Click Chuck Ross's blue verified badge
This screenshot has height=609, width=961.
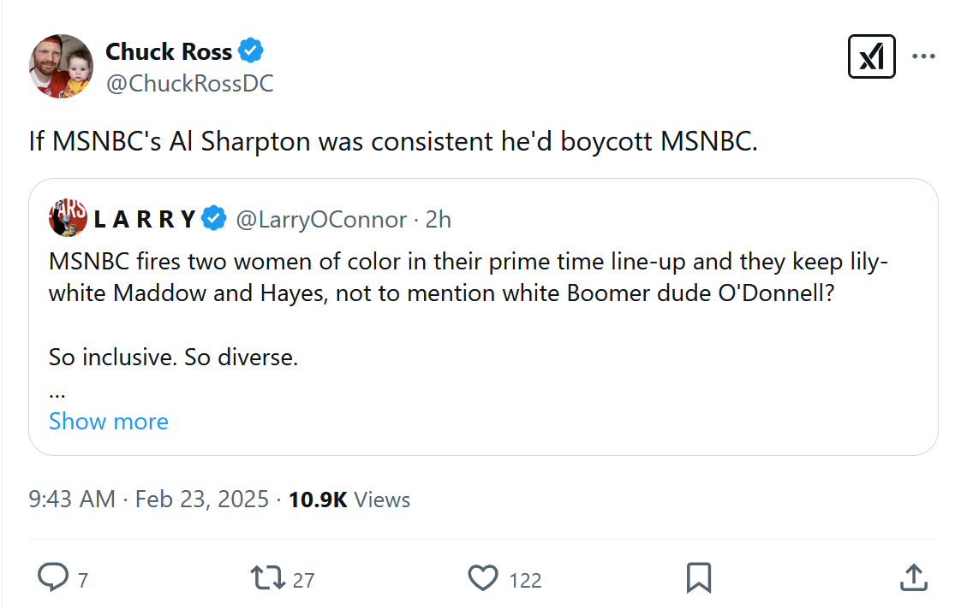(x=250, y=51)
